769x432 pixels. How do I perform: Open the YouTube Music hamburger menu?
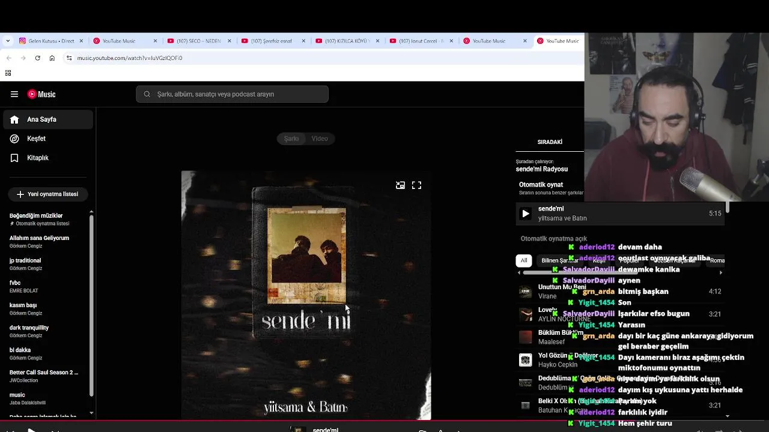14,94
